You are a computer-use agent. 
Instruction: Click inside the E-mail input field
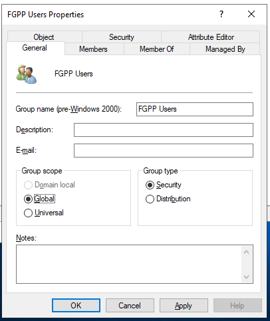coord(164,150)
